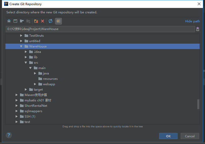This screenshot has height=144, width=205.
Task: Click the path input field
Action: [x=100, y=29]
